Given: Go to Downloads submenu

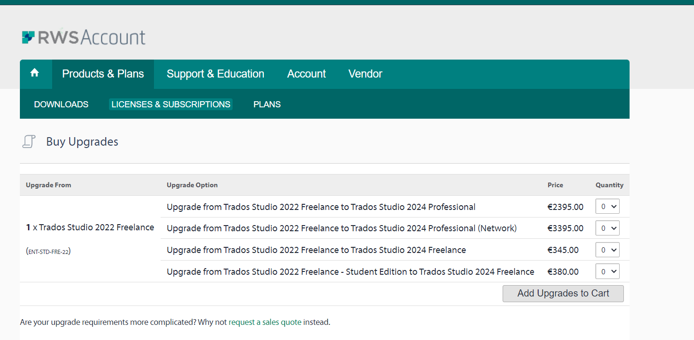Looking at the screenshot, I should [61, 105].
